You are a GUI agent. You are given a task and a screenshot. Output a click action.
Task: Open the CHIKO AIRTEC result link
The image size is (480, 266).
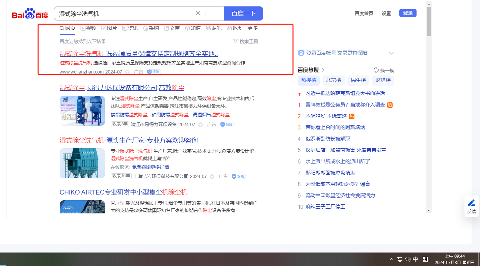(x=123, y=192)
